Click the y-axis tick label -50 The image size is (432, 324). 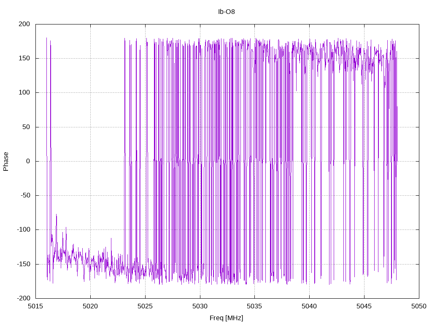[x=25, y=195]
